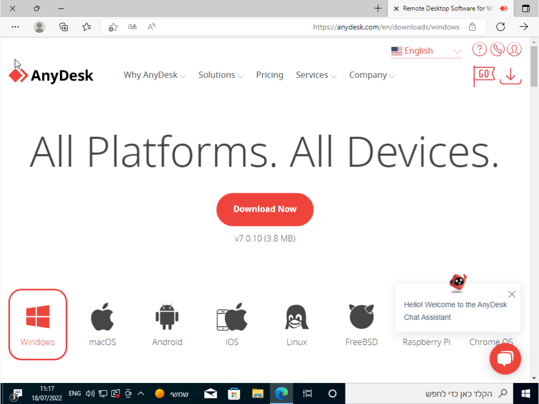Click the address bar URL
539x404 pixels.
click(386, 27)
